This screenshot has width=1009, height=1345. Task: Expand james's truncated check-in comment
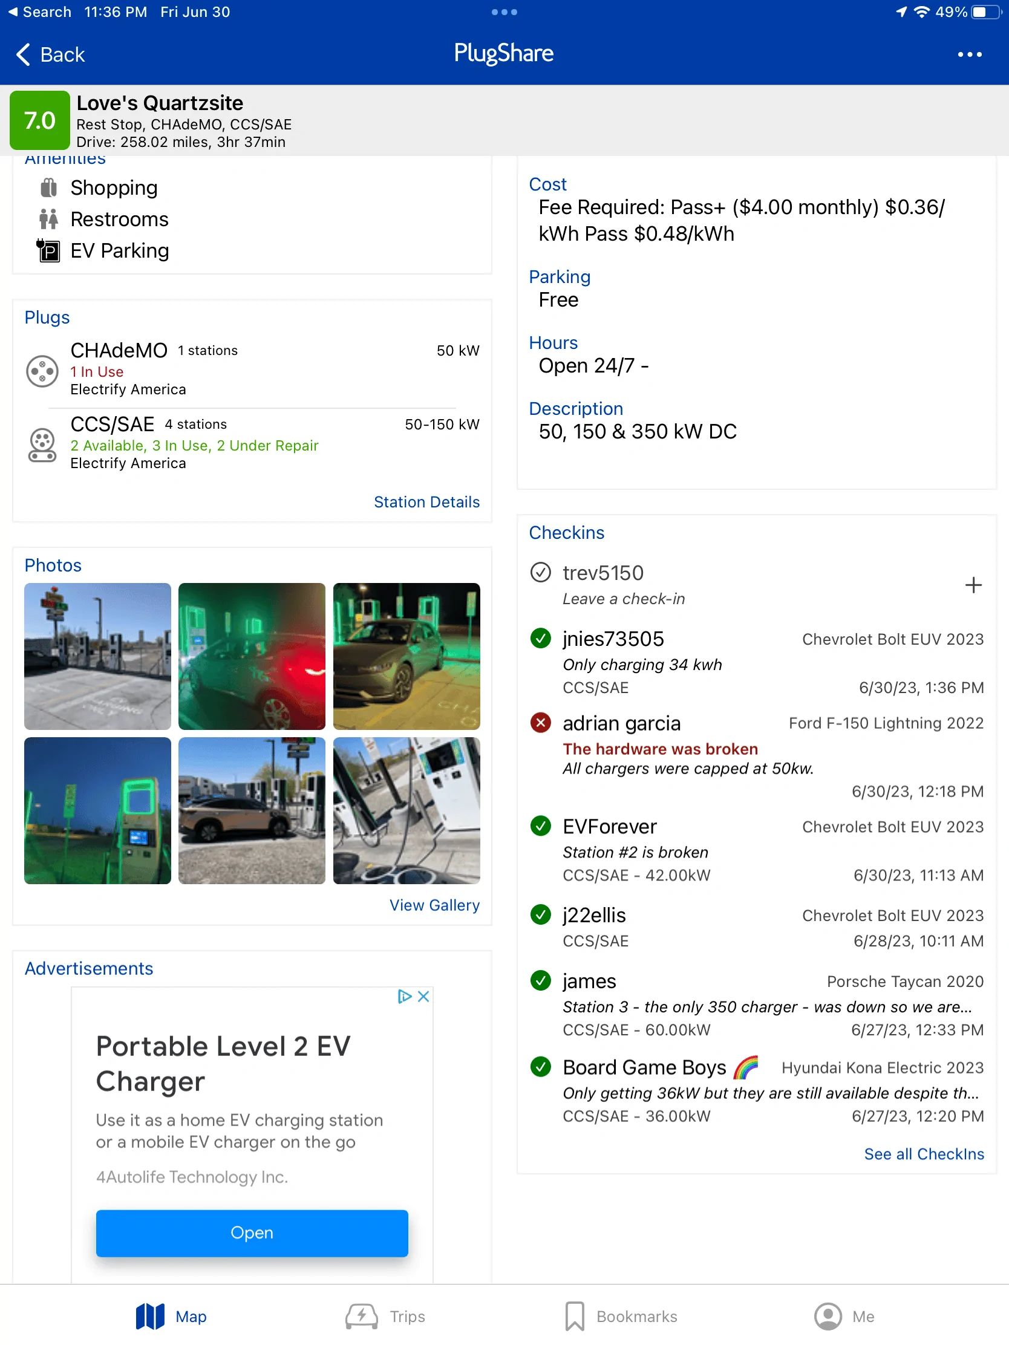767,1007
